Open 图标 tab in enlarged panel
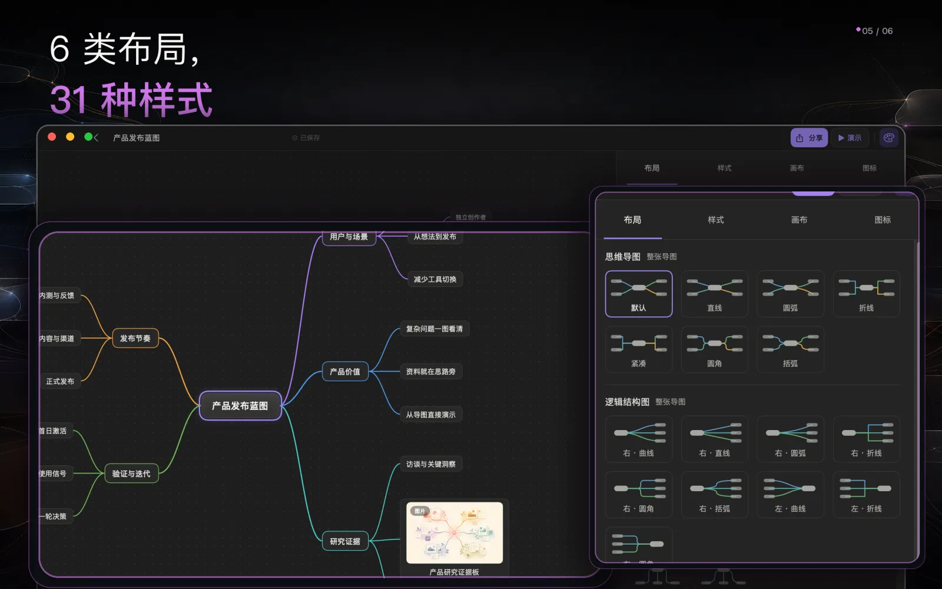 pyautogui.click(x=883, y=220)
